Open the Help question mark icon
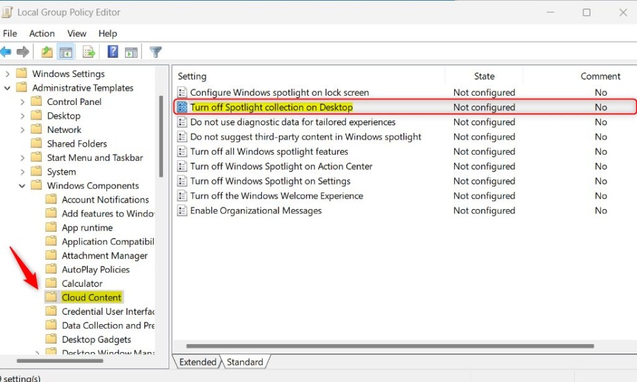637x382 pixels. coord(112,52)
